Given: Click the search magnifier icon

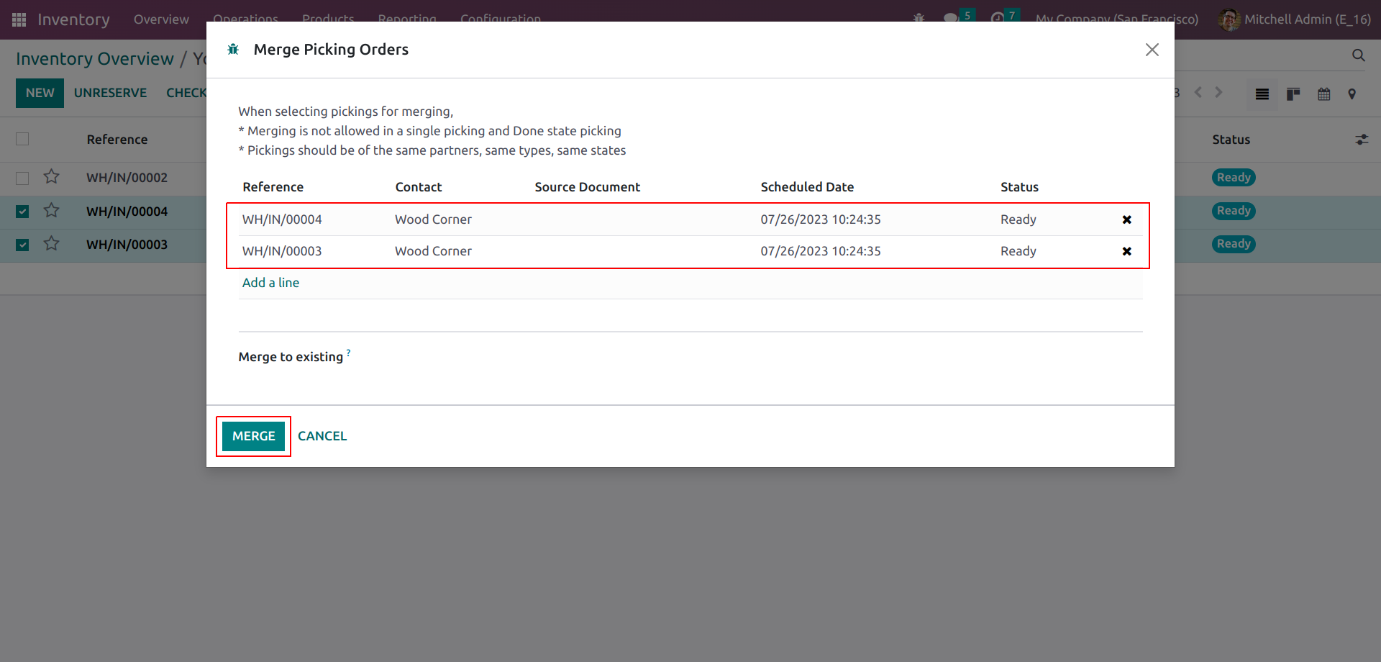Looking at the screenshot, I should (x=1358, y=55).
